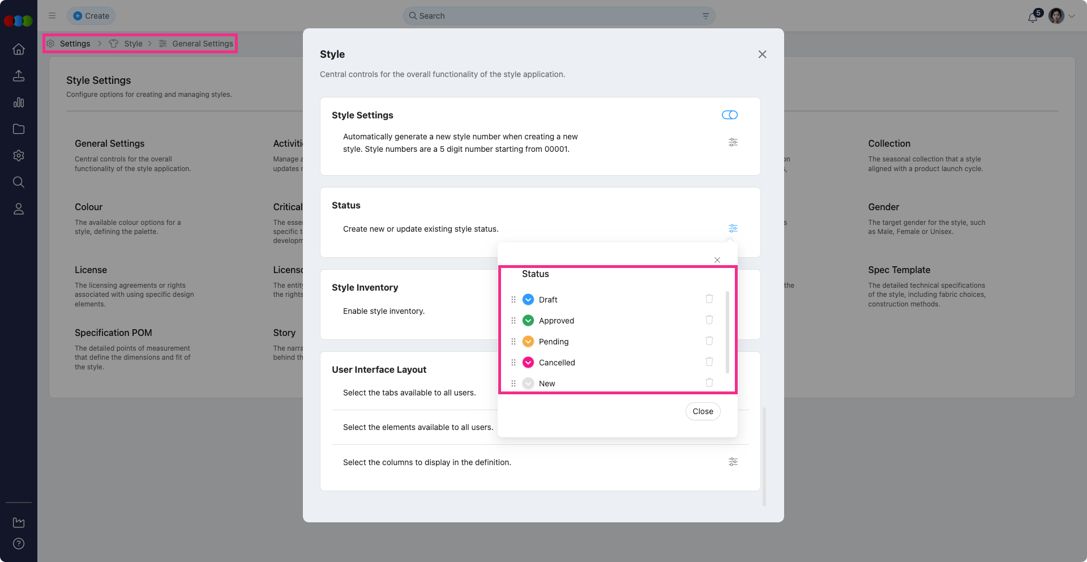The width and height of the screenshot is (1087, 562).
Task: Click Style in the breadcrumb
Action: (x=133, y=44)
